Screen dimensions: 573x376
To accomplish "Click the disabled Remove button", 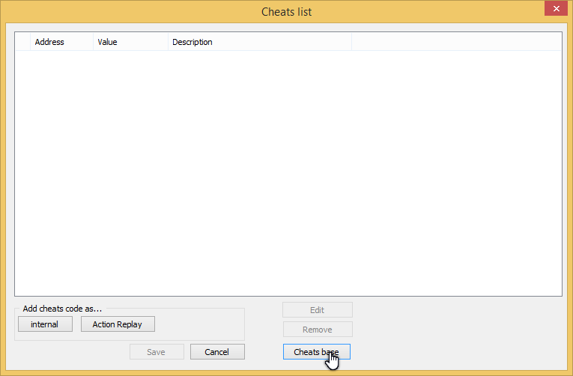I will 318,330.
